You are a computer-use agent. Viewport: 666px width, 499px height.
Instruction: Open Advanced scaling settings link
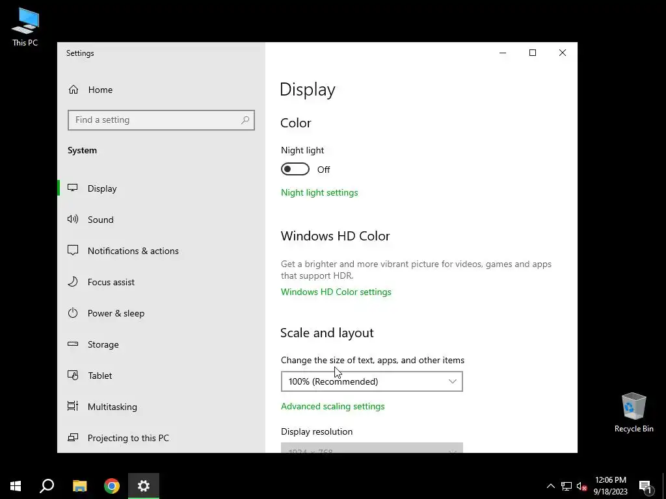pos(332,407)
